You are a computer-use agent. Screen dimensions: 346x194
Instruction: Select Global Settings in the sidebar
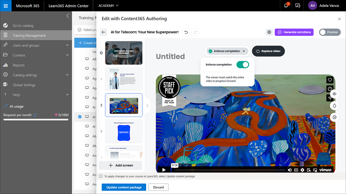(24, 85)
